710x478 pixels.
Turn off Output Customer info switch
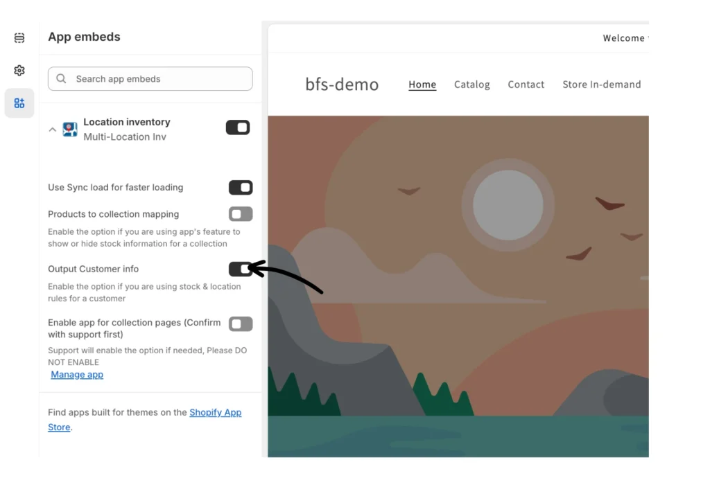[240, 269]
